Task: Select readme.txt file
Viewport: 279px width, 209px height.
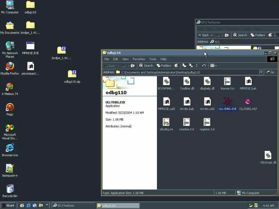Action: tap(186, 124)
